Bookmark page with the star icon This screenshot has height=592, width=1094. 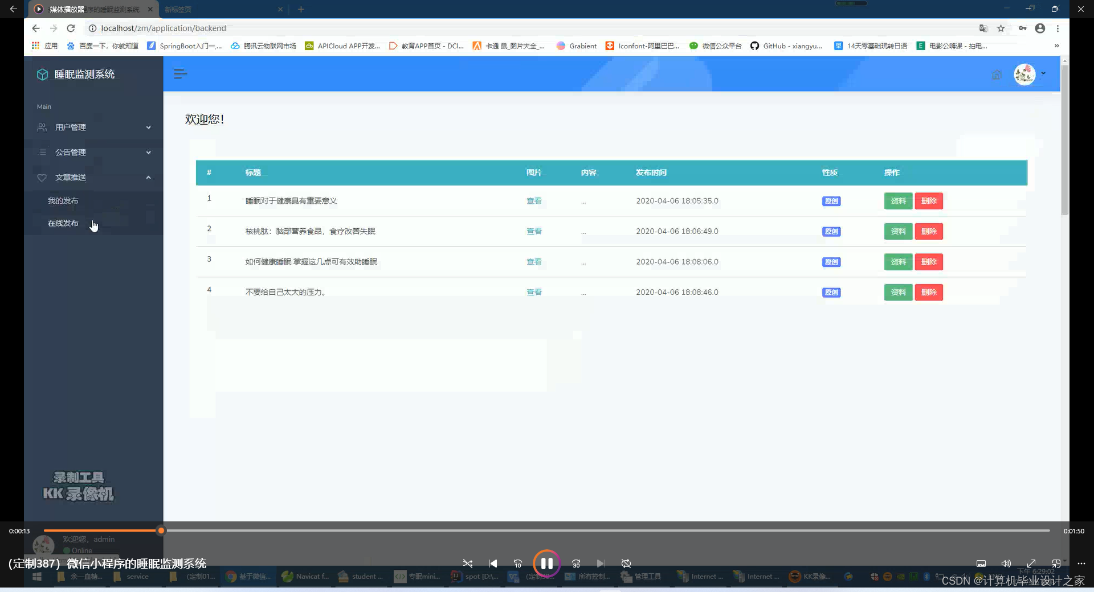pyautogui.click(x=1001, y=28)
